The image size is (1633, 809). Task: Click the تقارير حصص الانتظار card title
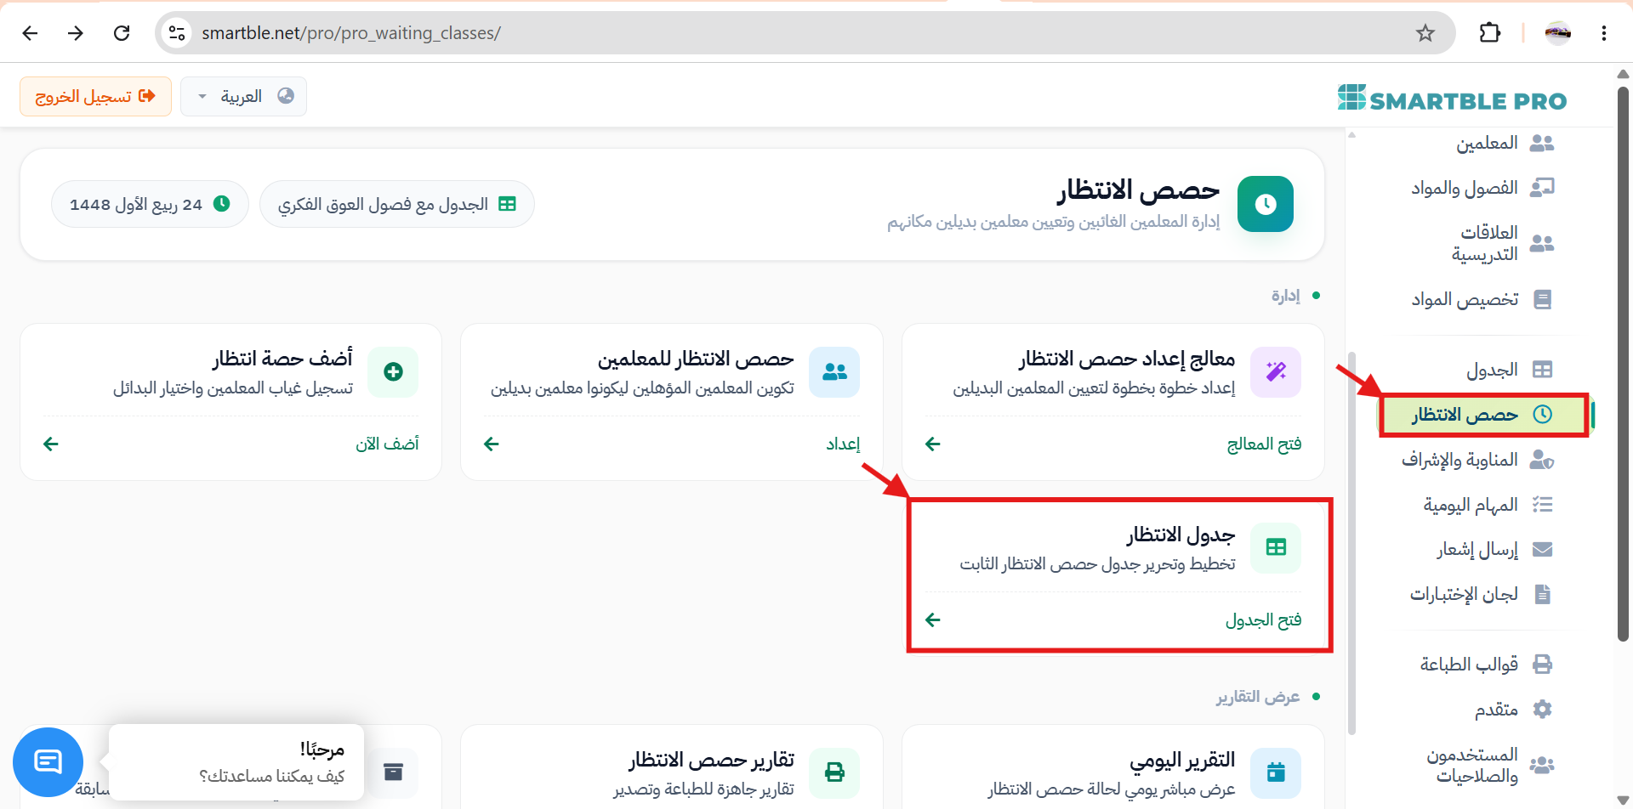[712, 761]
